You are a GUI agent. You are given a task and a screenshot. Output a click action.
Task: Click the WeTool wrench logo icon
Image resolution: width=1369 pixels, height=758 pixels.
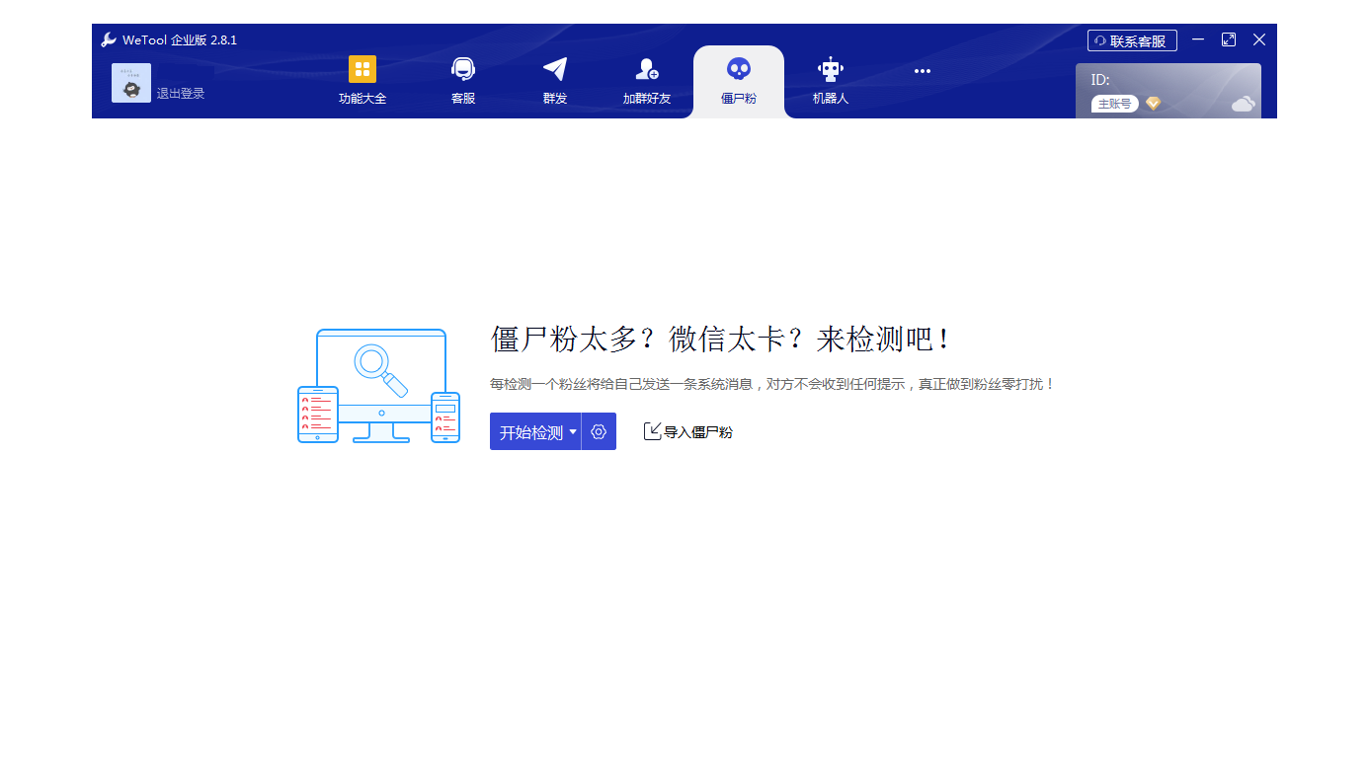[109, 40]
